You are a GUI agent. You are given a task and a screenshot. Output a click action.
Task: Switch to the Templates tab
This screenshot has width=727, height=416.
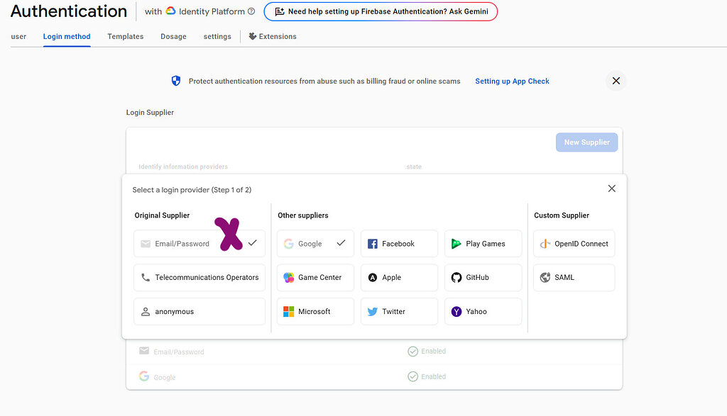tap(125, 36)
